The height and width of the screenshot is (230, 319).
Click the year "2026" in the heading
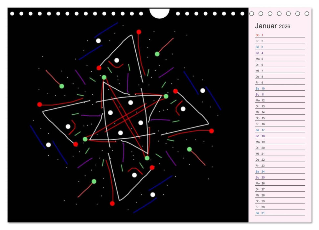[285, 27]
